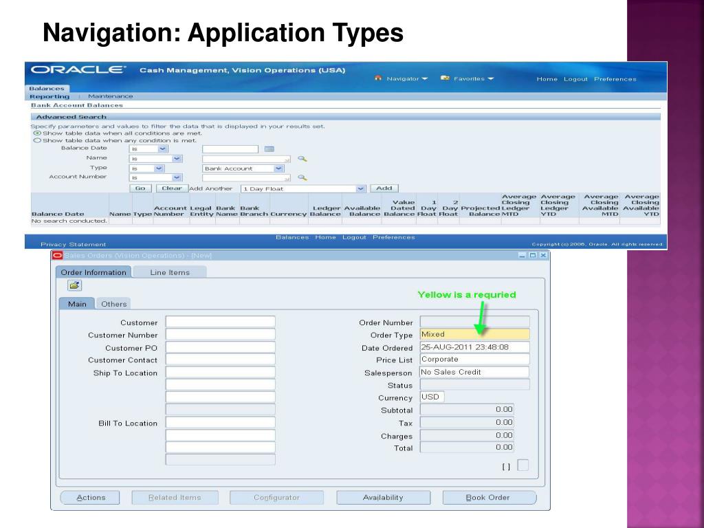Click the open folder icon in Order Information
704x528 pixels.
[74, 285]
